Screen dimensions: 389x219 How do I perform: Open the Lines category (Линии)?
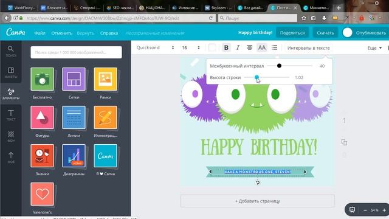point(74,117)
